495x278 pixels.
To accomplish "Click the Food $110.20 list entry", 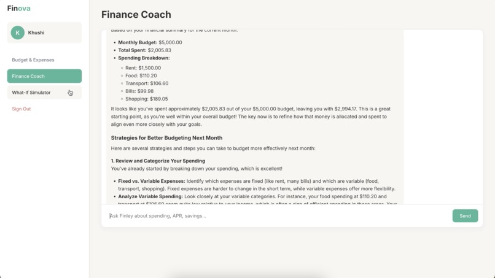I will click(x=141, y=75).
